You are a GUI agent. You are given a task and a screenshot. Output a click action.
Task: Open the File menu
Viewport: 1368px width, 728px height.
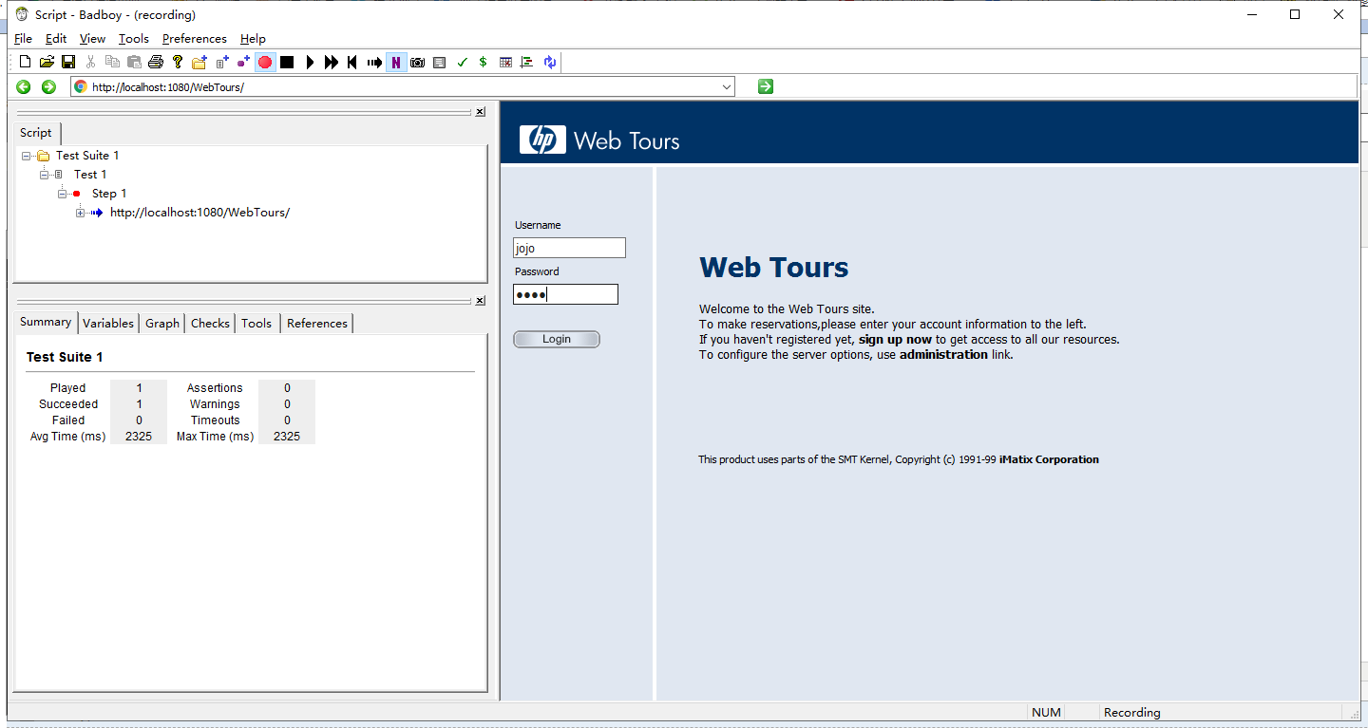click(x=23, y=39)
